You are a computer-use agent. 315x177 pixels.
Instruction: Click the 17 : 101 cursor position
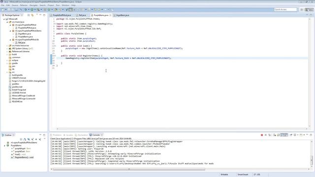click(257, 175)
